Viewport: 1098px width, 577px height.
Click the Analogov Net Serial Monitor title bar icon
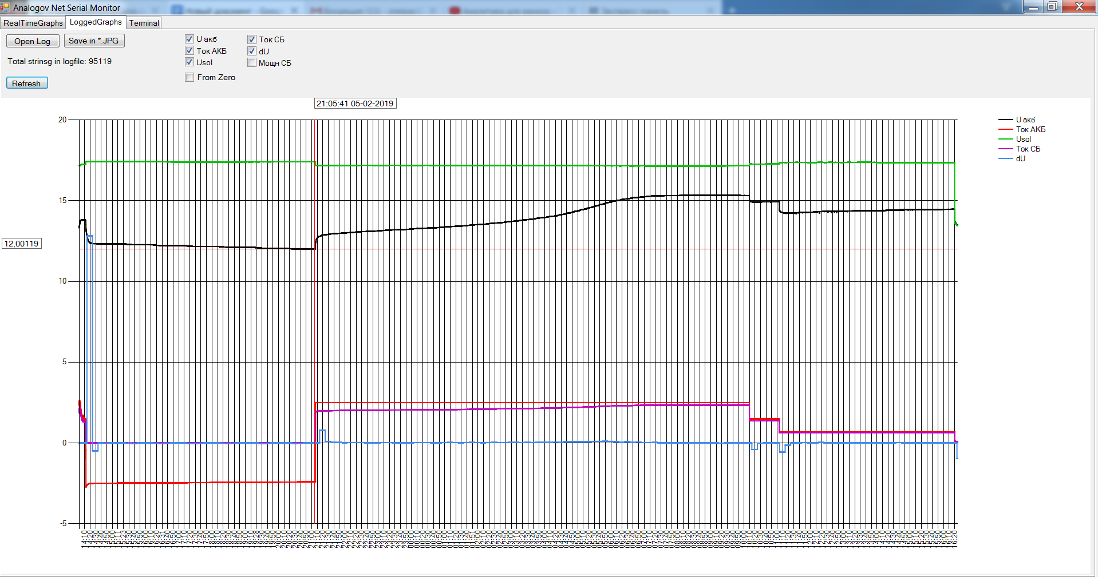(5, 7)
